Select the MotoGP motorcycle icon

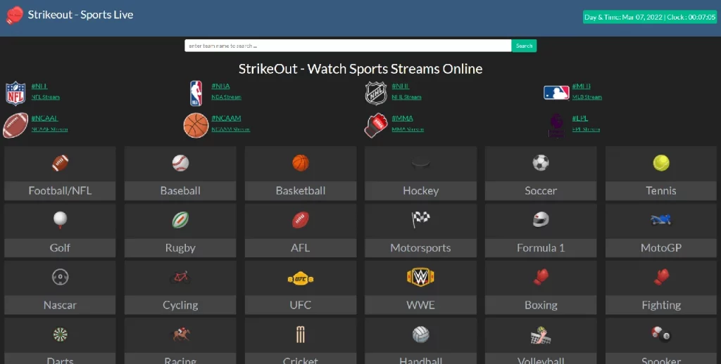[661, 220]
